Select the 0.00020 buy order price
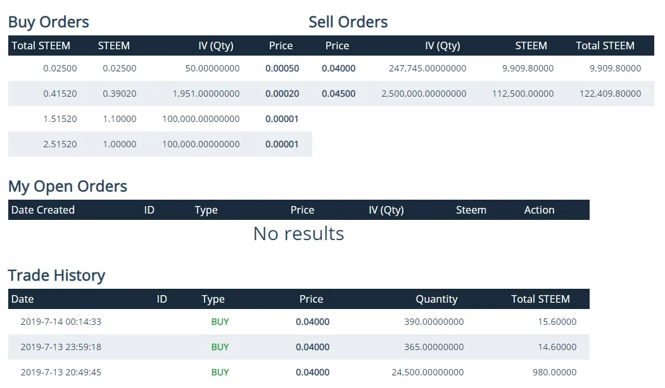The image size is (665, 388). click(x=282, y=94)
